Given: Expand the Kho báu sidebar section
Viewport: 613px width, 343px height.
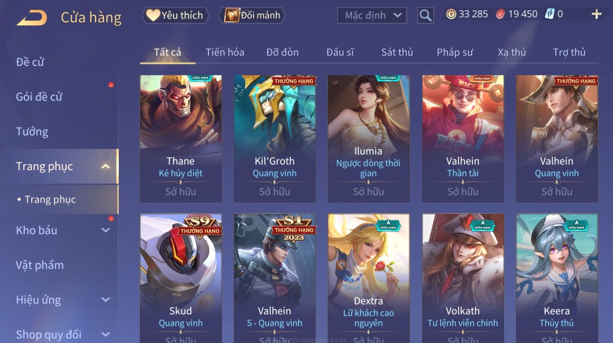Looking at the screenshot, I should (x=105, y=230).
